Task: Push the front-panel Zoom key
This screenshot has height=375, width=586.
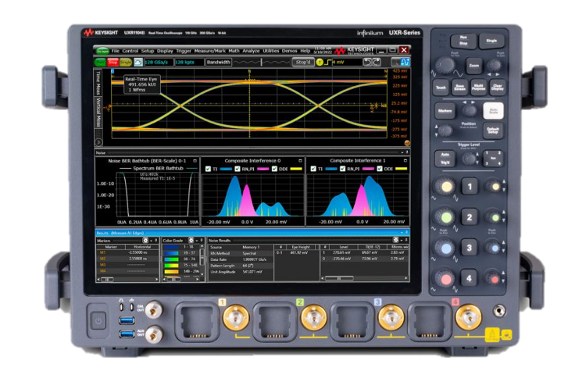Action: coord(474,66)
